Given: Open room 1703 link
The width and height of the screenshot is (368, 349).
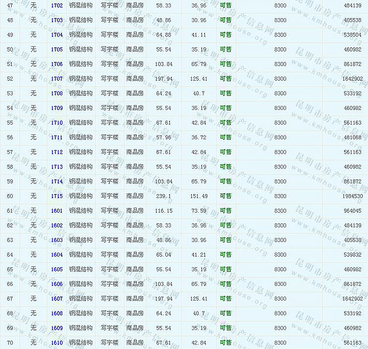Looking at the screenshot, I should [x=57, y=20].
